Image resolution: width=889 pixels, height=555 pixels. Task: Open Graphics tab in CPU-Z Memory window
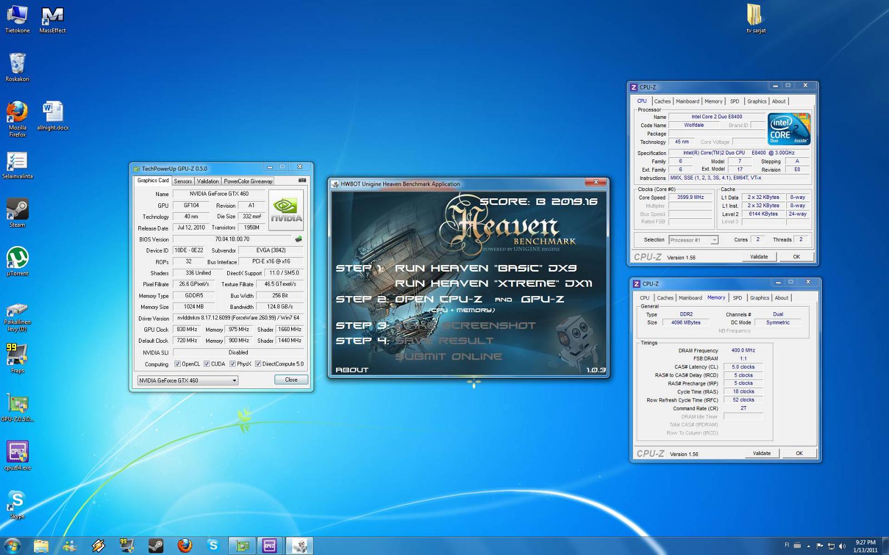point(760,298)
